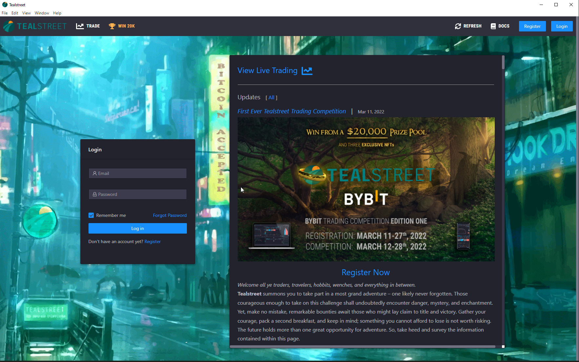Click the blue Login button in navbar
Screen dimensions: 579x362
[x=562, y=26]
